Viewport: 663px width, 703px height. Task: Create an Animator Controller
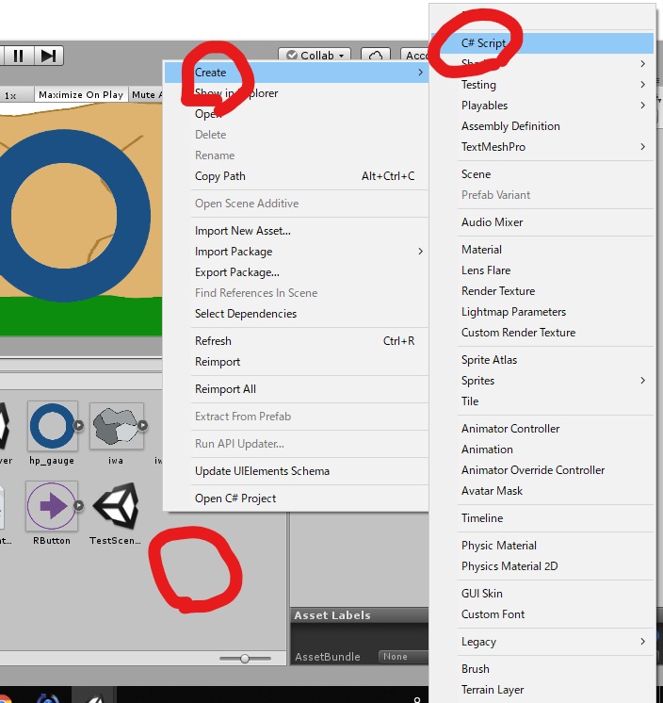coord(542,429)
